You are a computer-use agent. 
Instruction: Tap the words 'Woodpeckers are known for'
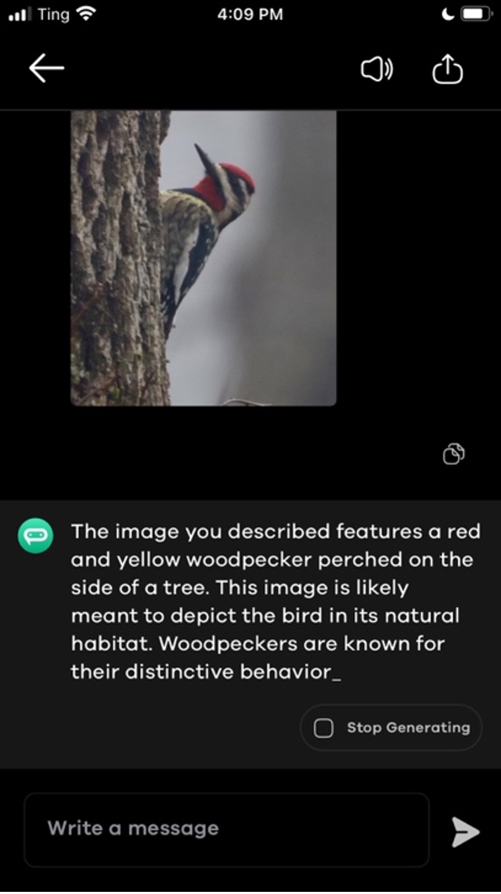[302, 643]
